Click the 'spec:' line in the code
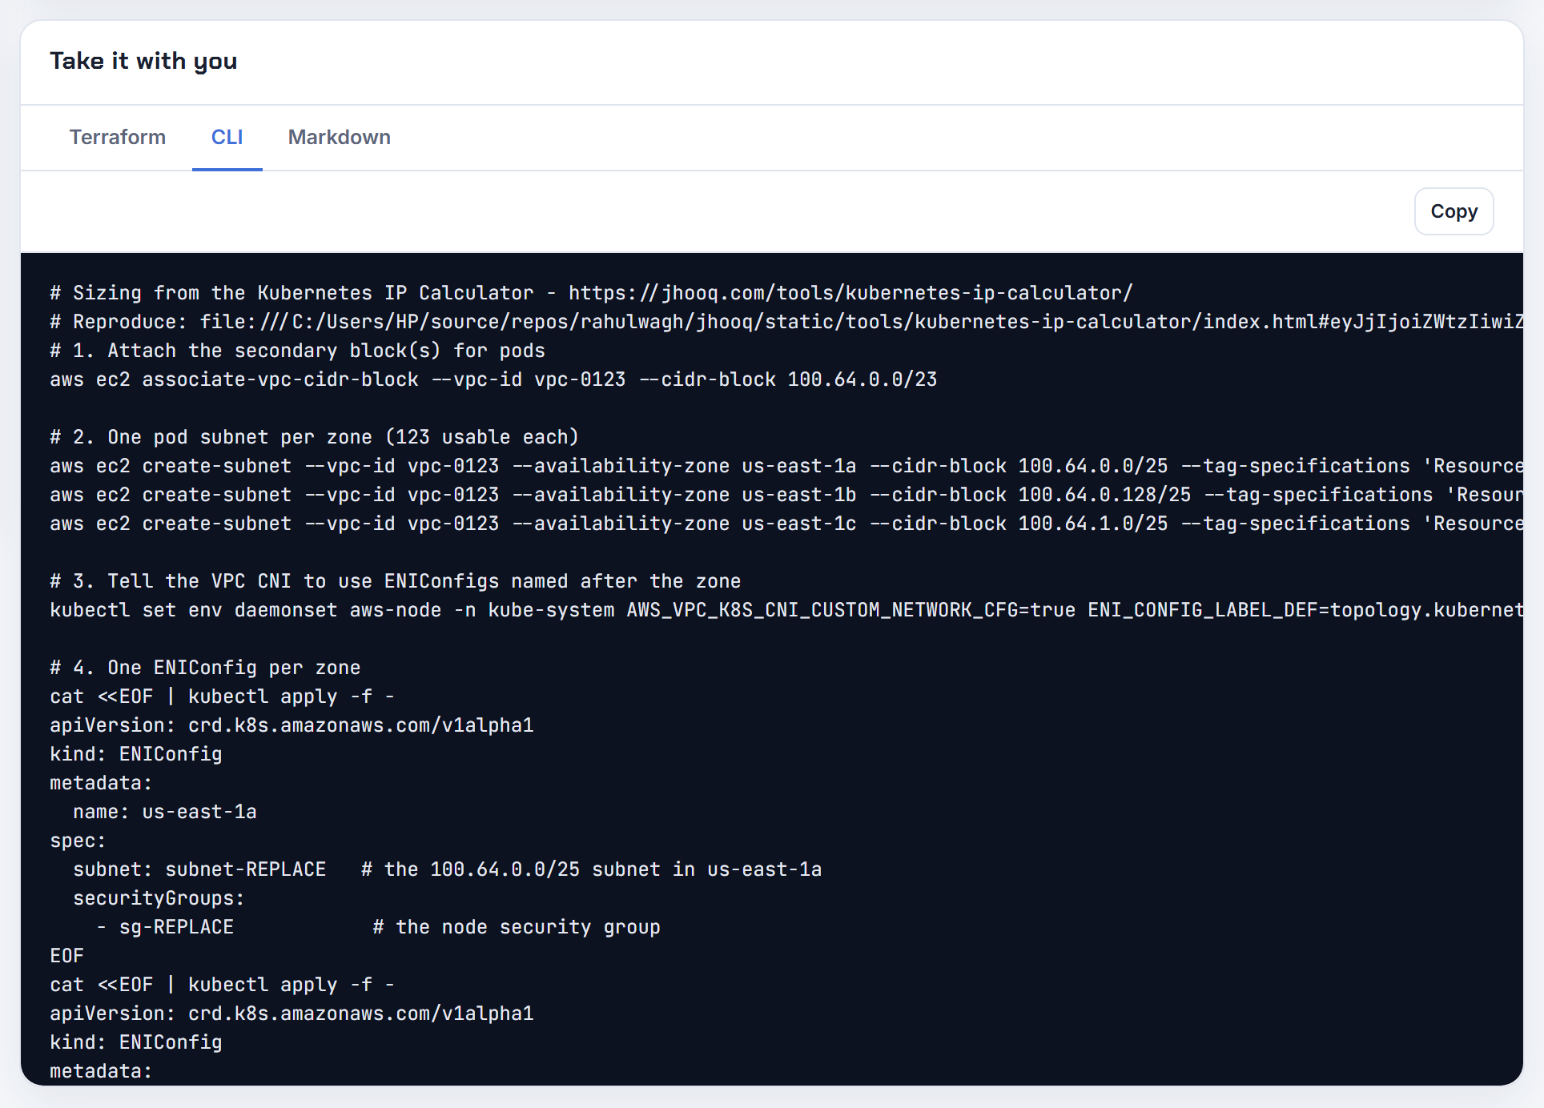The height and width of the screenshot is (1108, 1544). tap(78, 841)
